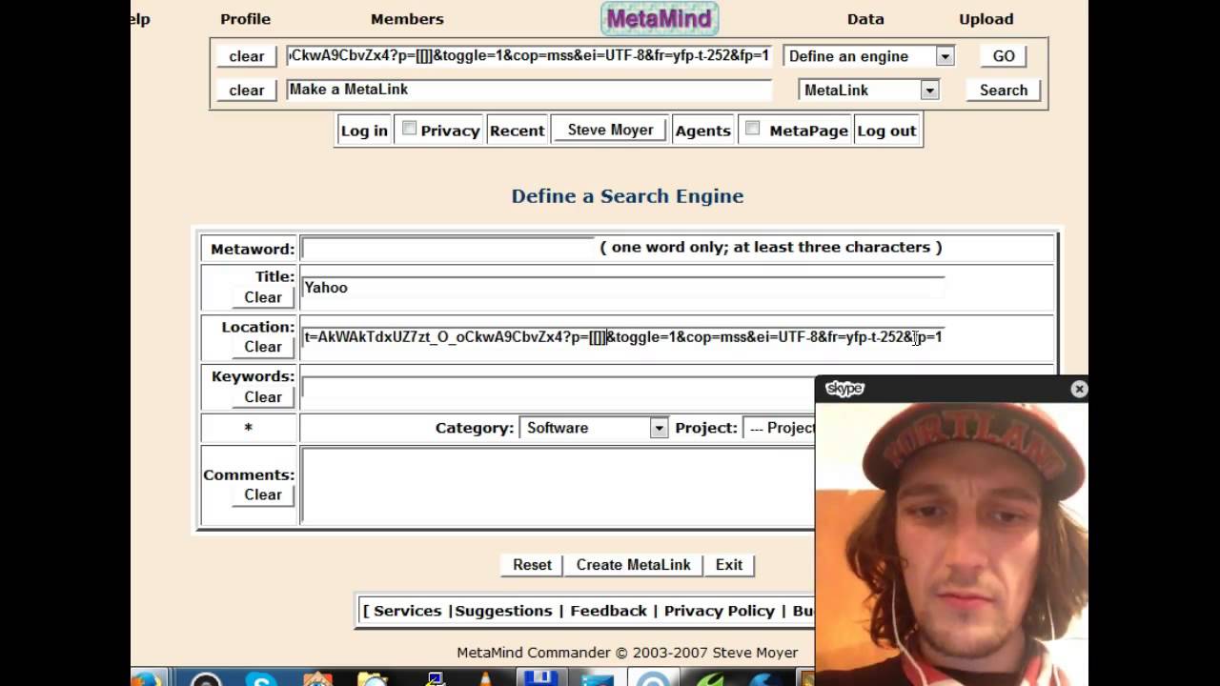Click the Reset button
Viewport: 1220px width, 686px height.
tap(532, 565)
